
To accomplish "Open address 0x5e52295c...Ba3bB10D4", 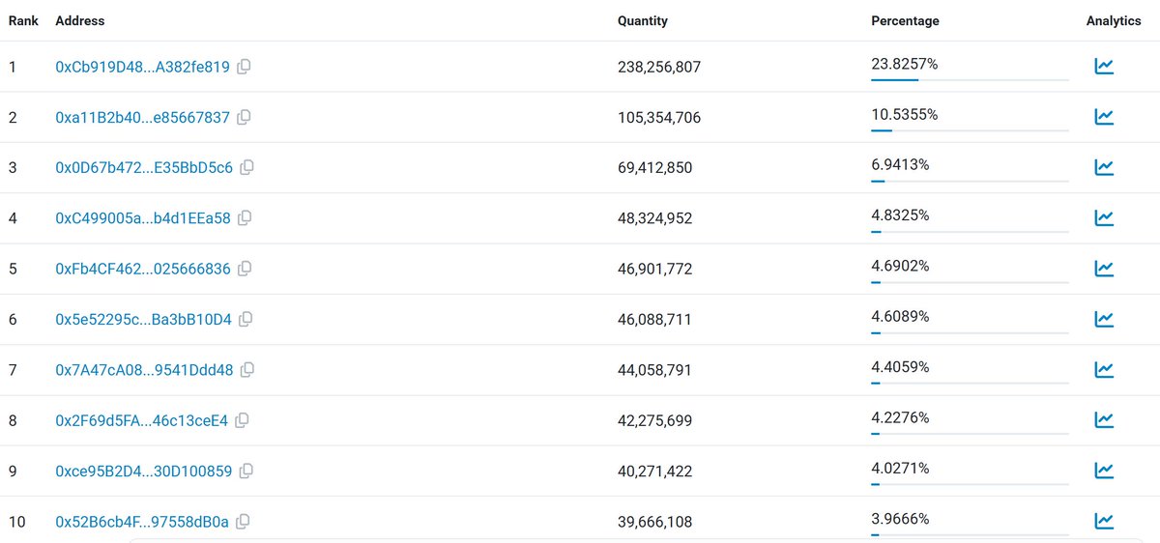I will [144, 319].
